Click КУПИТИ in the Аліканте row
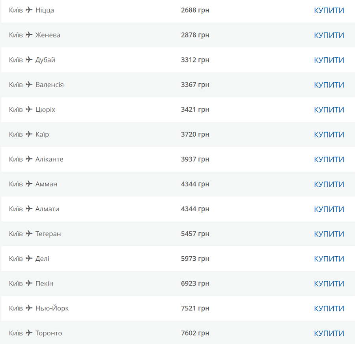Screen dimensions: 355x344 click(329, 160)
